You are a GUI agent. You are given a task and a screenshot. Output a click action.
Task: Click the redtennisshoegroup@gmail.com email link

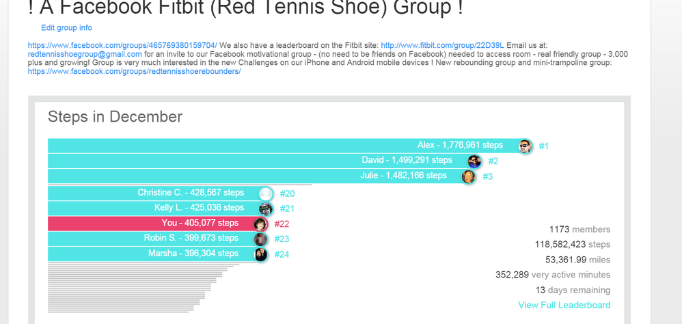(85, 55)
